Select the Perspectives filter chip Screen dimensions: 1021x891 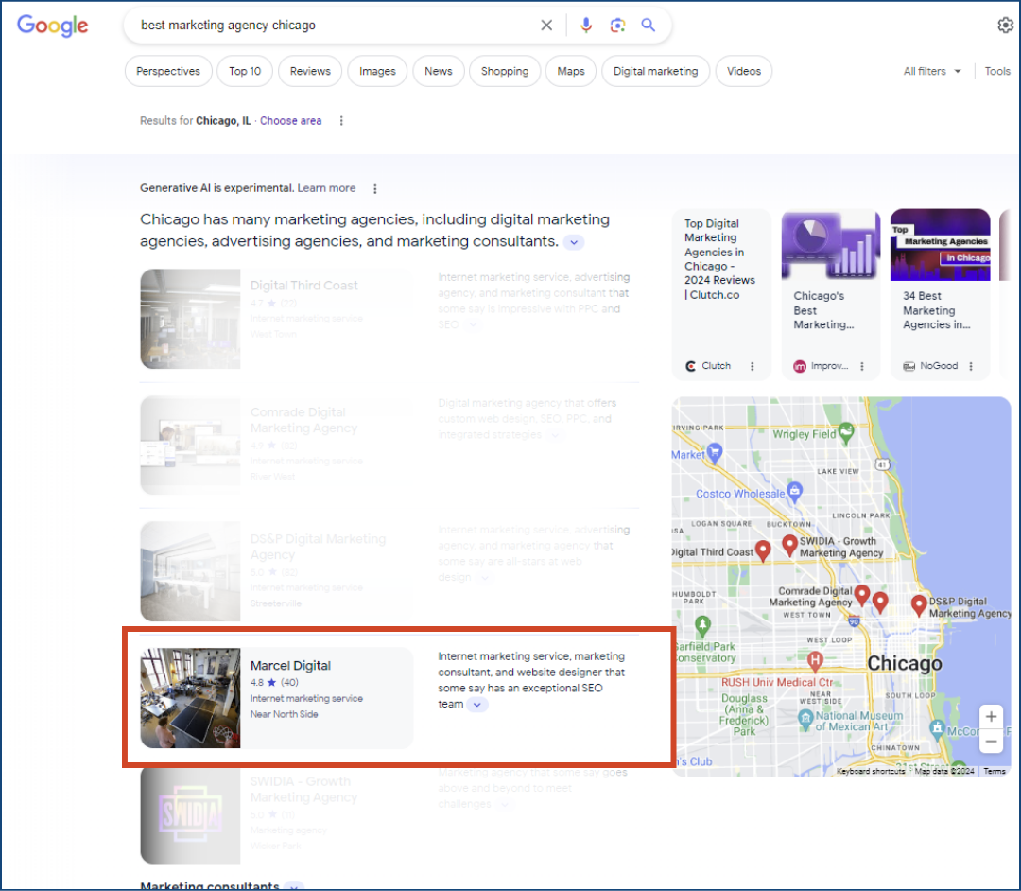pyautogui.click(x=168, y=71)
